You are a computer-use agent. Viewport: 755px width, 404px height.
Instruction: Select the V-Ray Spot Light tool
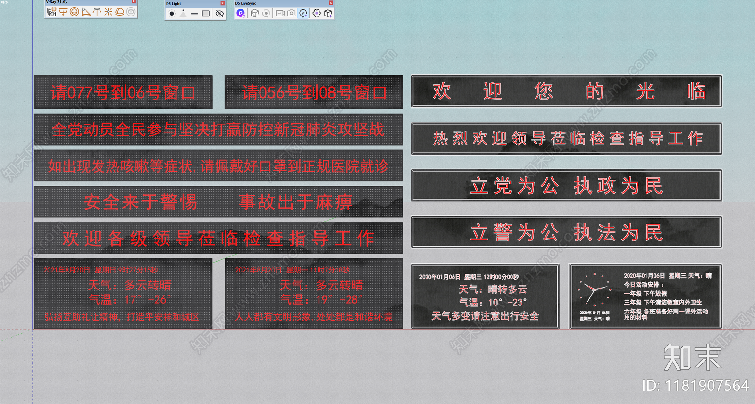click(x=85, y=12)
